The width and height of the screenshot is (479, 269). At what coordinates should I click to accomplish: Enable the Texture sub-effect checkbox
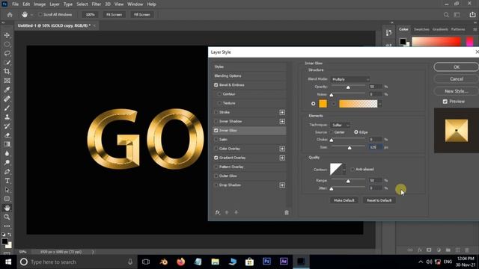[x=219, y=103]
